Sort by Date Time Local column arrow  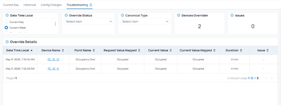point(32,50)
